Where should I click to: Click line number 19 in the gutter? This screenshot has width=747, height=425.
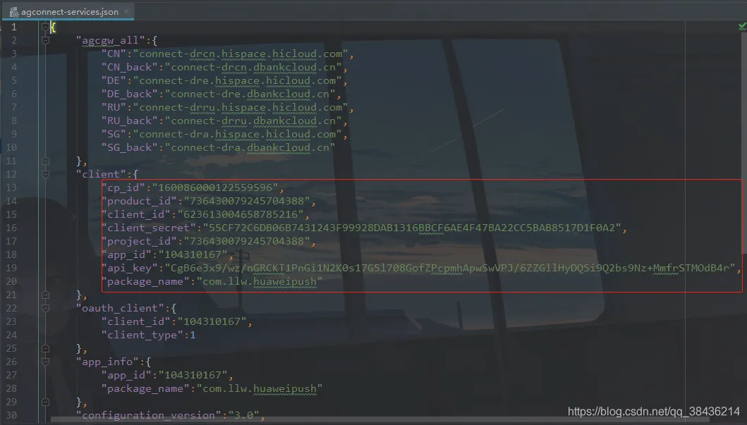[x=11, y=268]
